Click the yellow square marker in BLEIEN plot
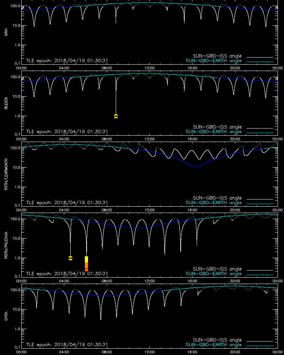Screen dimensions: 284x355 (116, 116)
